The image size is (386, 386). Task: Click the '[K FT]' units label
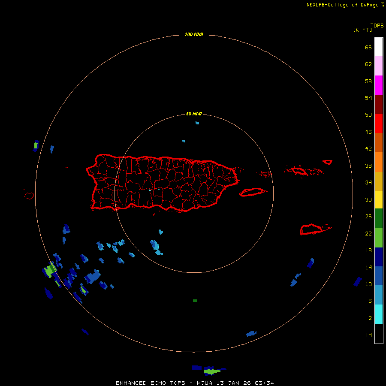coord(362,30)
